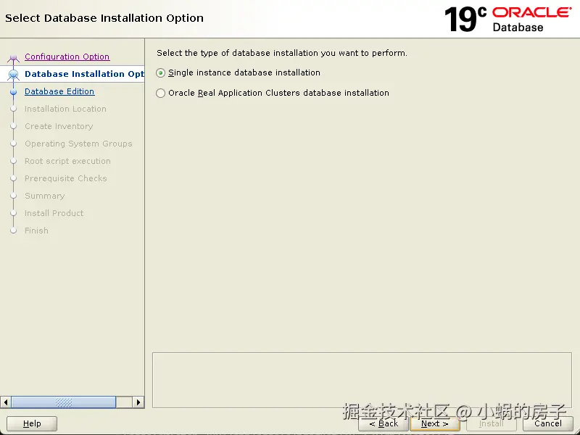580x435 pixels.
Task: Open the Configuration Option step link
Action: pyautogui.click(x=67, y=57)
